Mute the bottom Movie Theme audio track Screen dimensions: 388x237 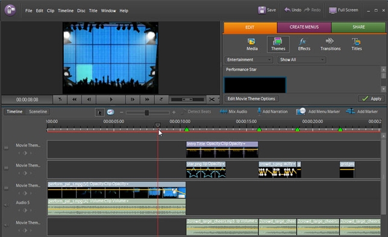[x=7, y=225]
